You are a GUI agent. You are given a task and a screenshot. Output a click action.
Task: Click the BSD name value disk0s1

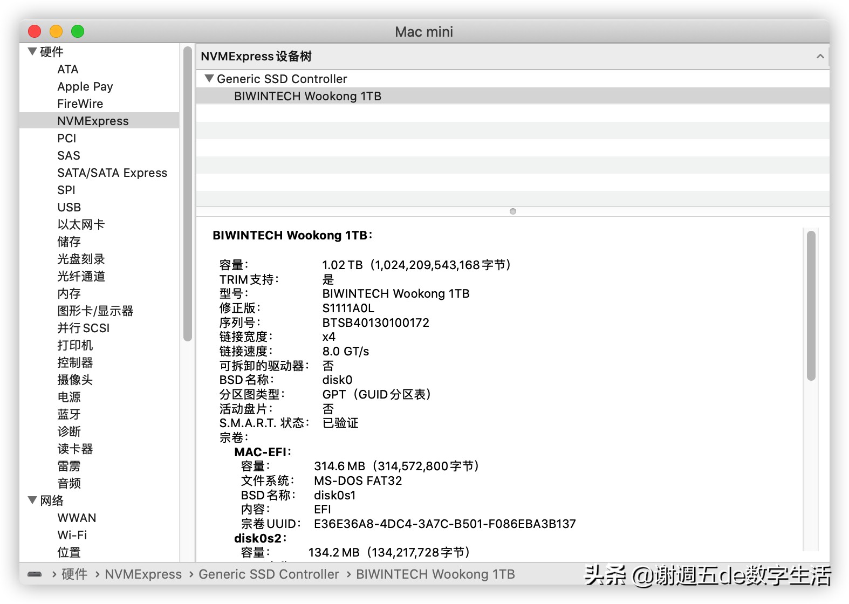(x=334, y=495)
